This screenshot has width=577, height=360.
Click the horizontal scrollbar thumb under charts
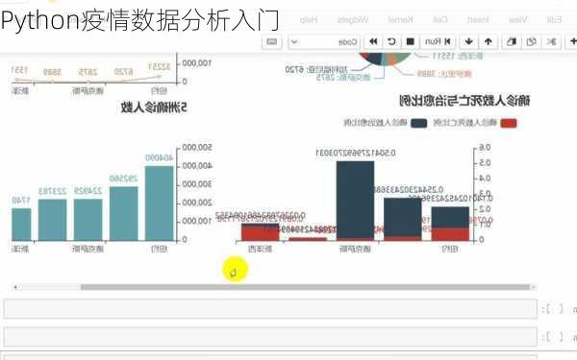point(305,287)
